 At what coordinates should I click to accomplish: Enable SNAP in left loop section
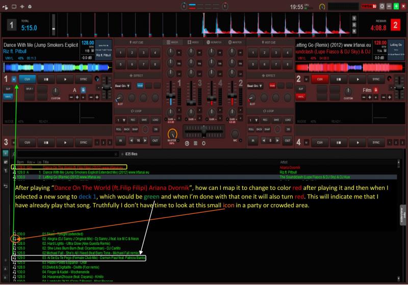[x=136, y=129]
